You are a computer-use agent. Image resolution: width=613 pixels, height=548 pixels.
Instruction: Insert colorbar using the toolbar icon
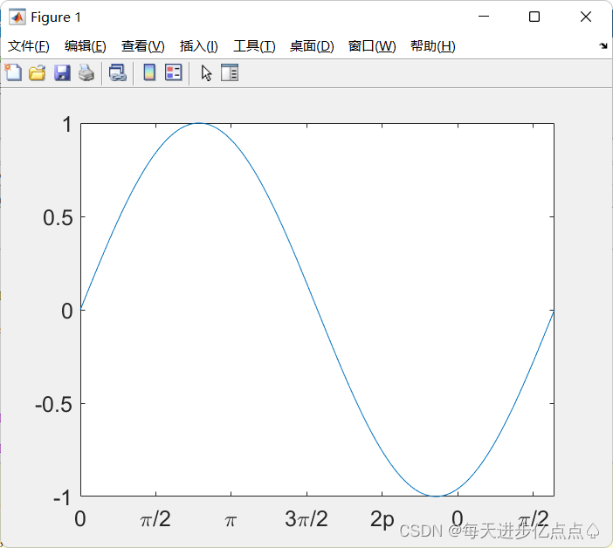click(149, 72)
